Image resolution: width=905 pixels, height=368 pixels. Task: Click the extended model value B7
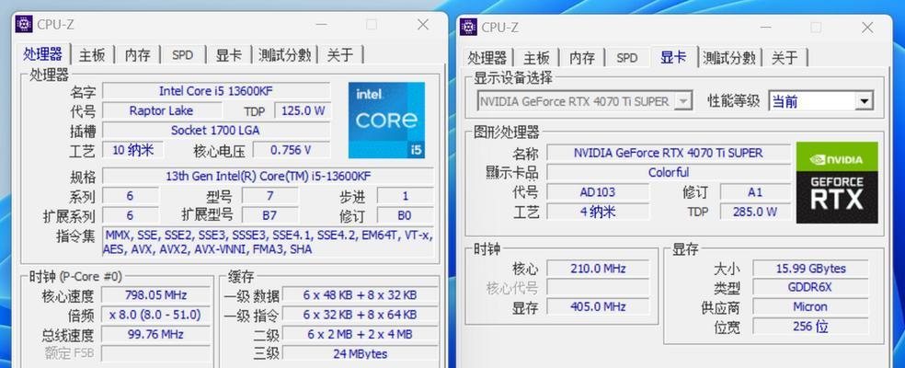click(x=269, y=215)
